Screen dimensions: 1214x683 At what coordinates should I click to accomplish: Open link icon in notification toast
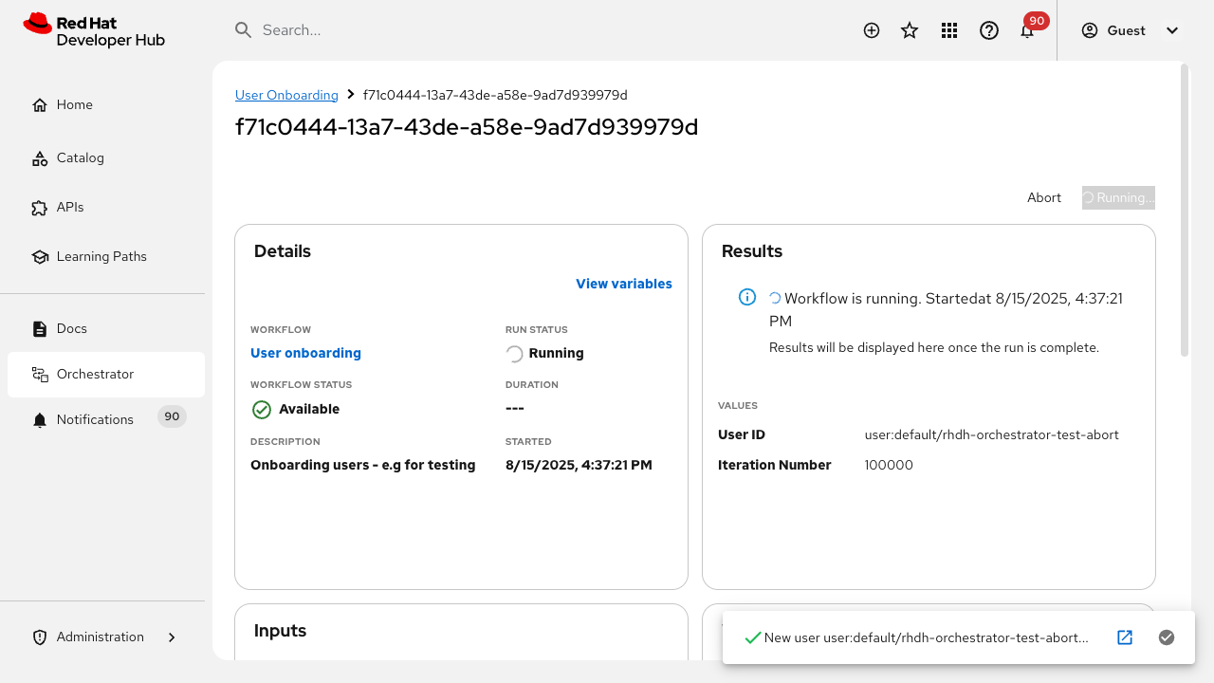click(1125, 637)
